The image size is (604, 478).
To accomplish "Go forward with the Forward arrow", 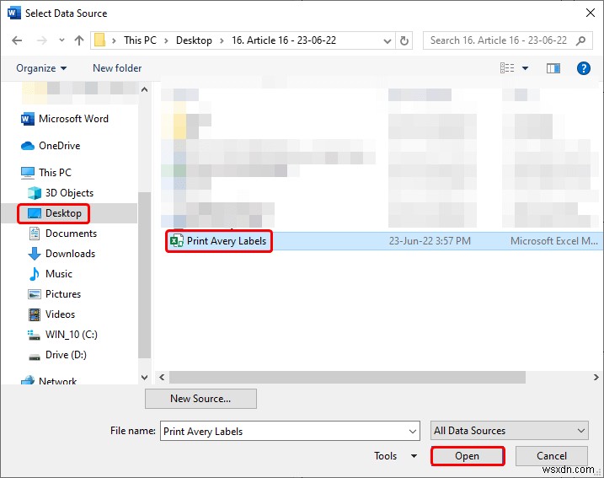I will pos(41,40).
